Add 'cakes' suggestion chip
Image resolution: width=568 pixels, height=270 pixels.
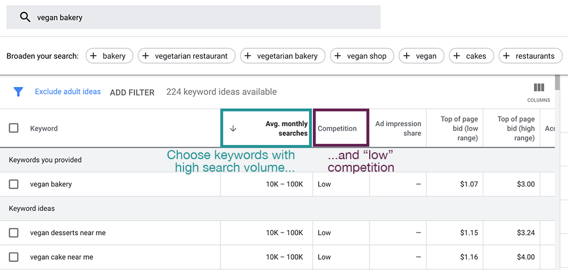pyautogui.click(x=471, y=56)
